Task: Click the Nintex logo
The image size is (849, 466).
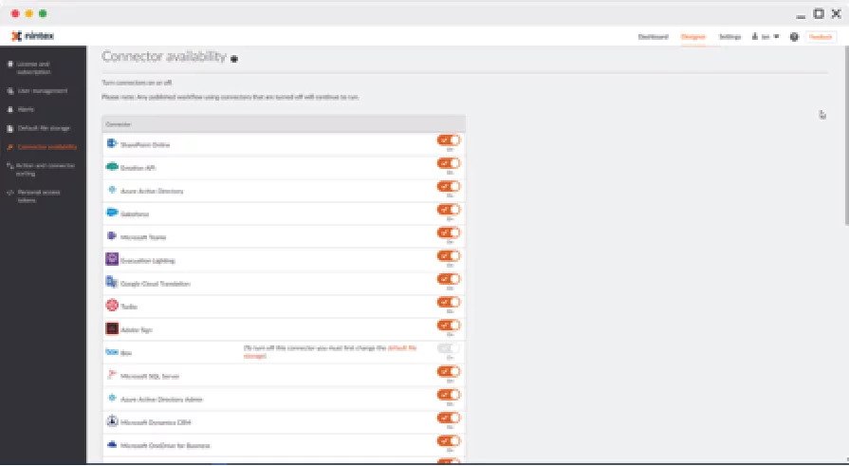Action: [x=32, y=36]
